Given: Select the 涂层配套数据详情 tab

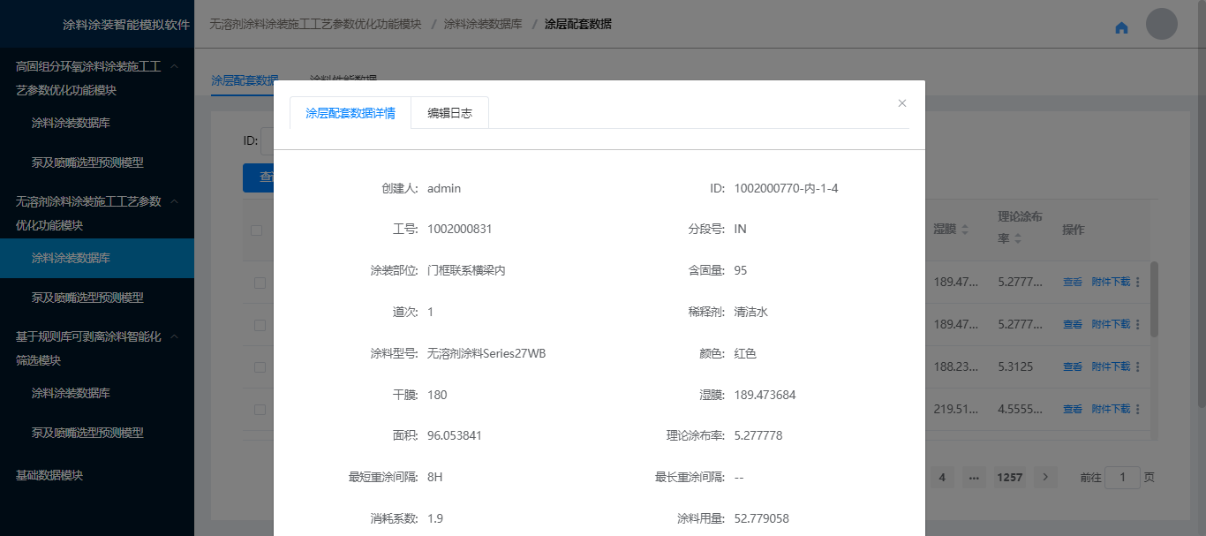Looking at the screenshot, I should click(x=350, y=113).
